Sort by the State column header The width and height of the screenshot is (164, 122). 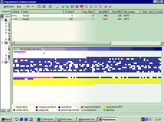coord(42,12)
